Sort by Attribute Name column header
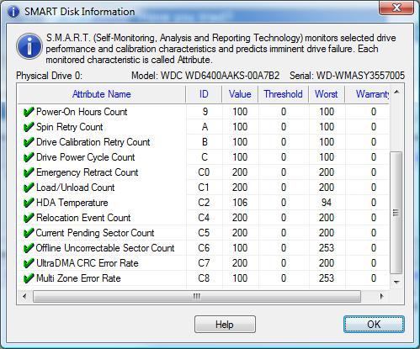This screenshot has height=349, width=420. tap(102, 94)
